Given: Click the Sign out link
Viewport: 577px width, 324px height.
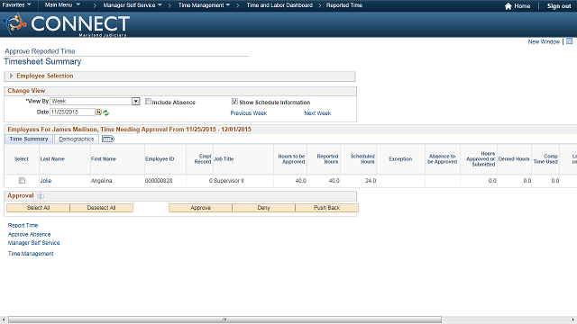Looking at the screenshot, I should 559,6.
